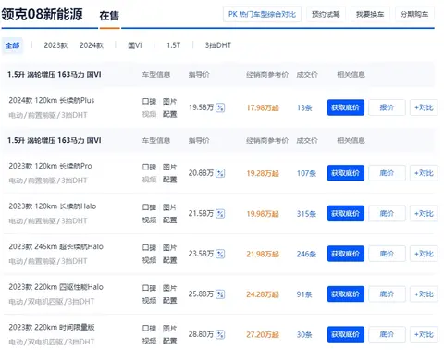The width and height of the screenshot is (444, 350).
Task: Get lowest price for 2023款 长续航Pro
Action: coord(346,173)
